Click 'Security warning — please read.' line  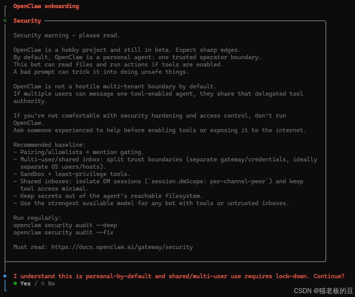(x=67, y=35)
